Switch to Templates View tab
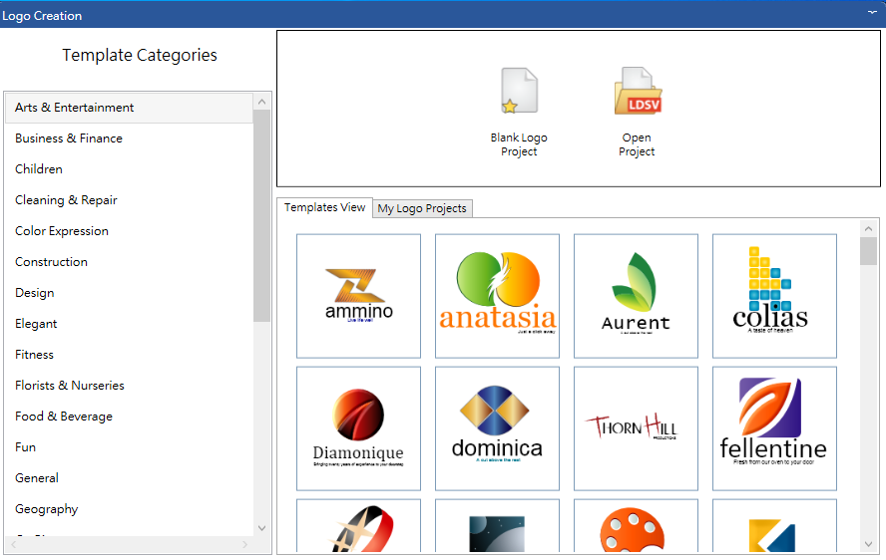 click(325, 207)
